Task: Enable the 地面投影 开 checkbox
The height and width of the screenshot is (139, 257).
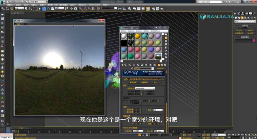Action: [124, 100]
